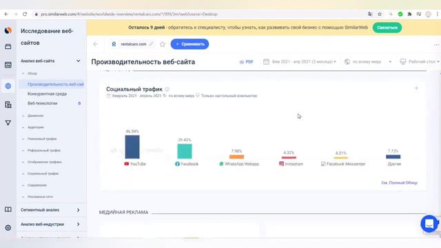Click the blue Сравнивать button
This screenshot has width=441, height=248.
pos(189,44)
